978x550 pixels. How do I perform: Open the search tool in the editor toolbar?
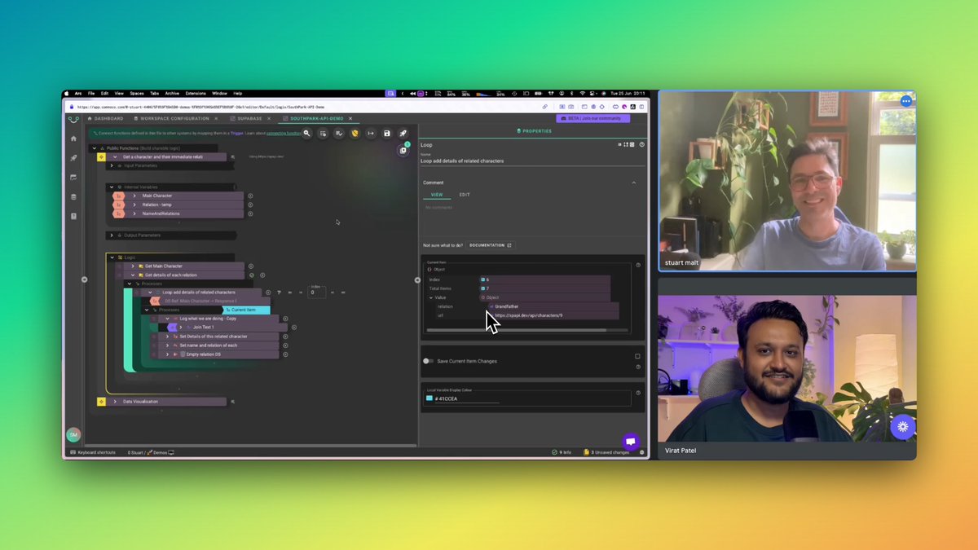tap(307, 133)
